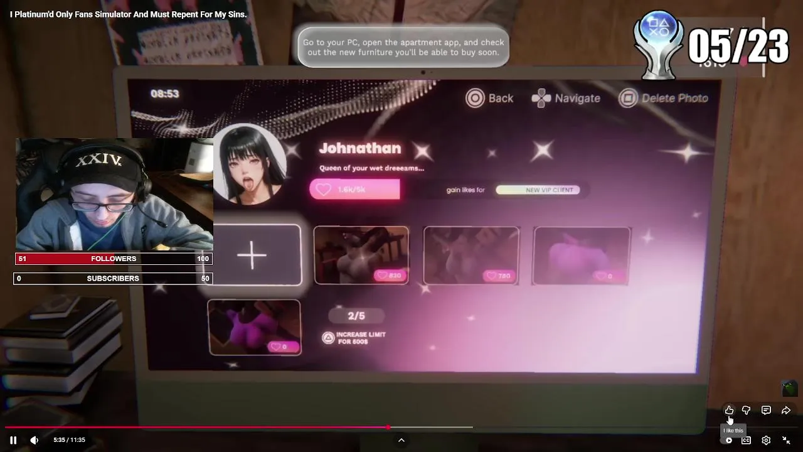Viewport: 803px width, 452px height.
Task: Toggle closed captions (CC)
Action: pyautogui.click(x=746, y=440)
